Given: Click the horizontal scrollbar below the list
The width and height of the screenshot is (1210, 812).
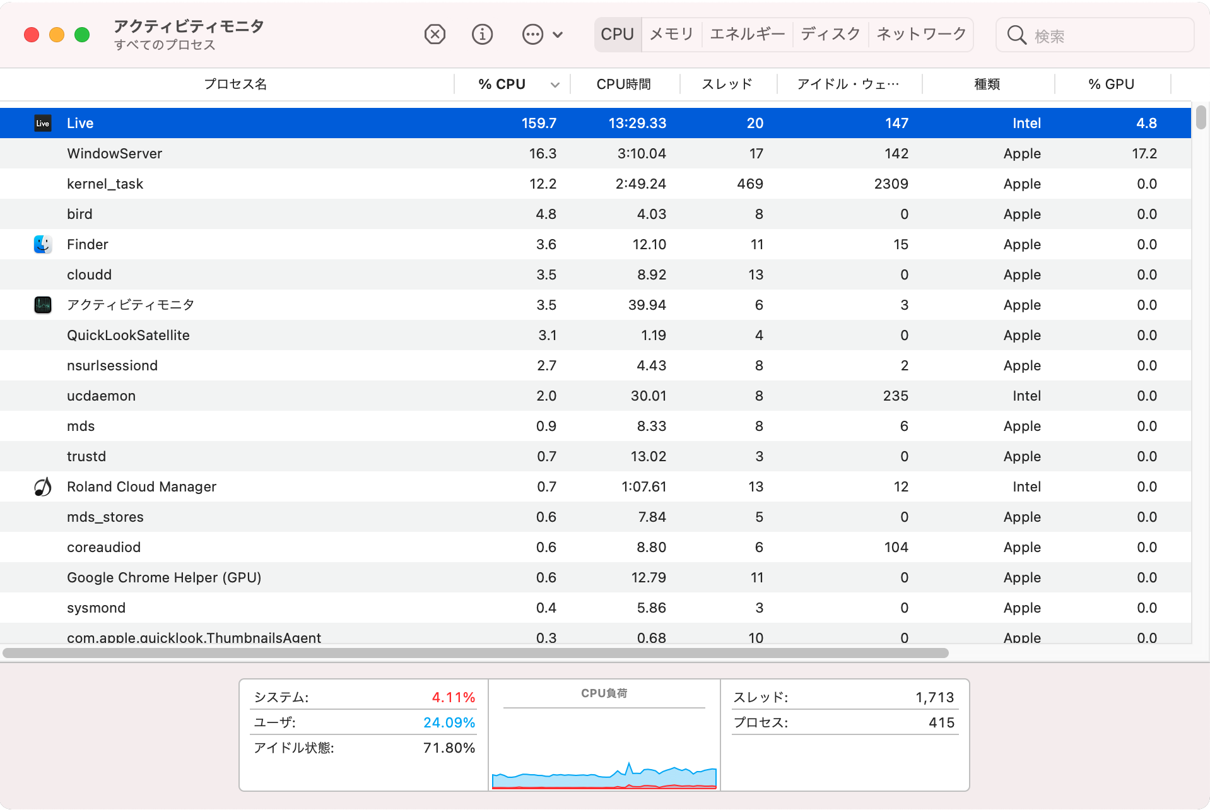Looking at the screenshot, I should [x=475, y=653].
